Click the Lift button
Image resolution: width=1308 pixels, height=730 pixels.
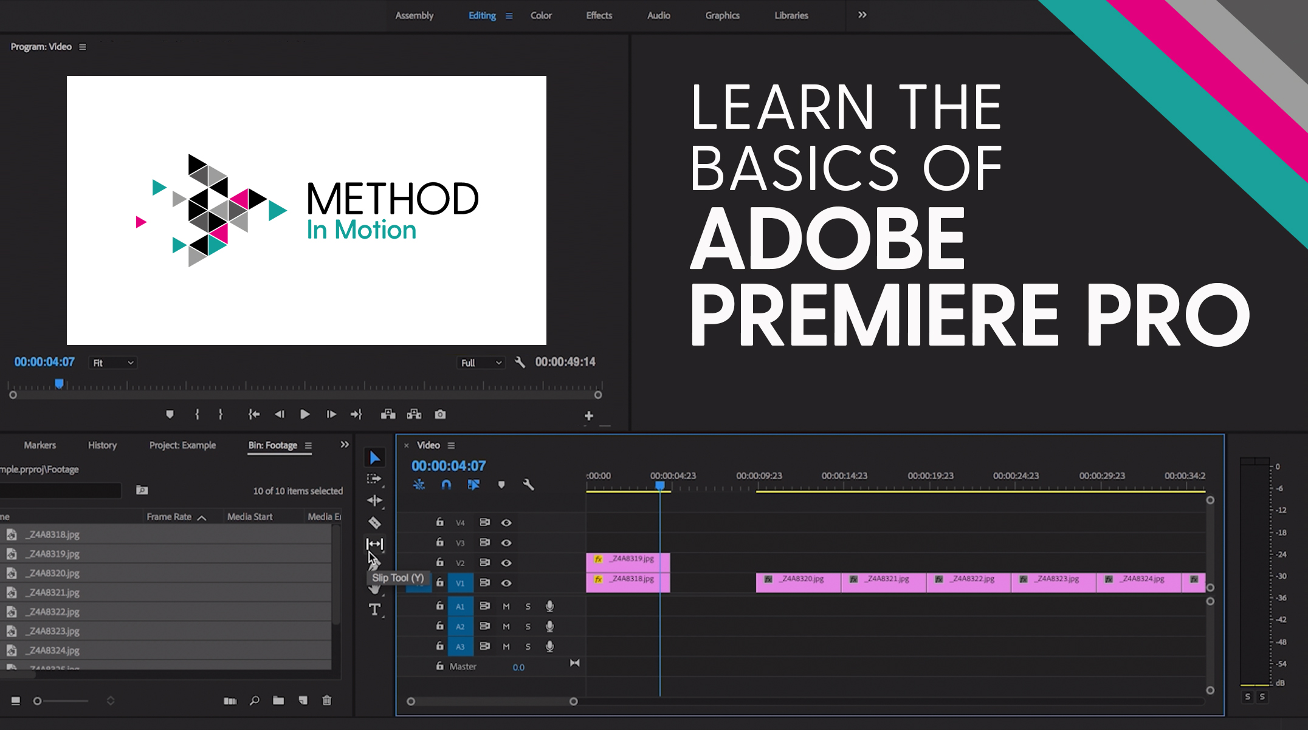pos(388,414)
